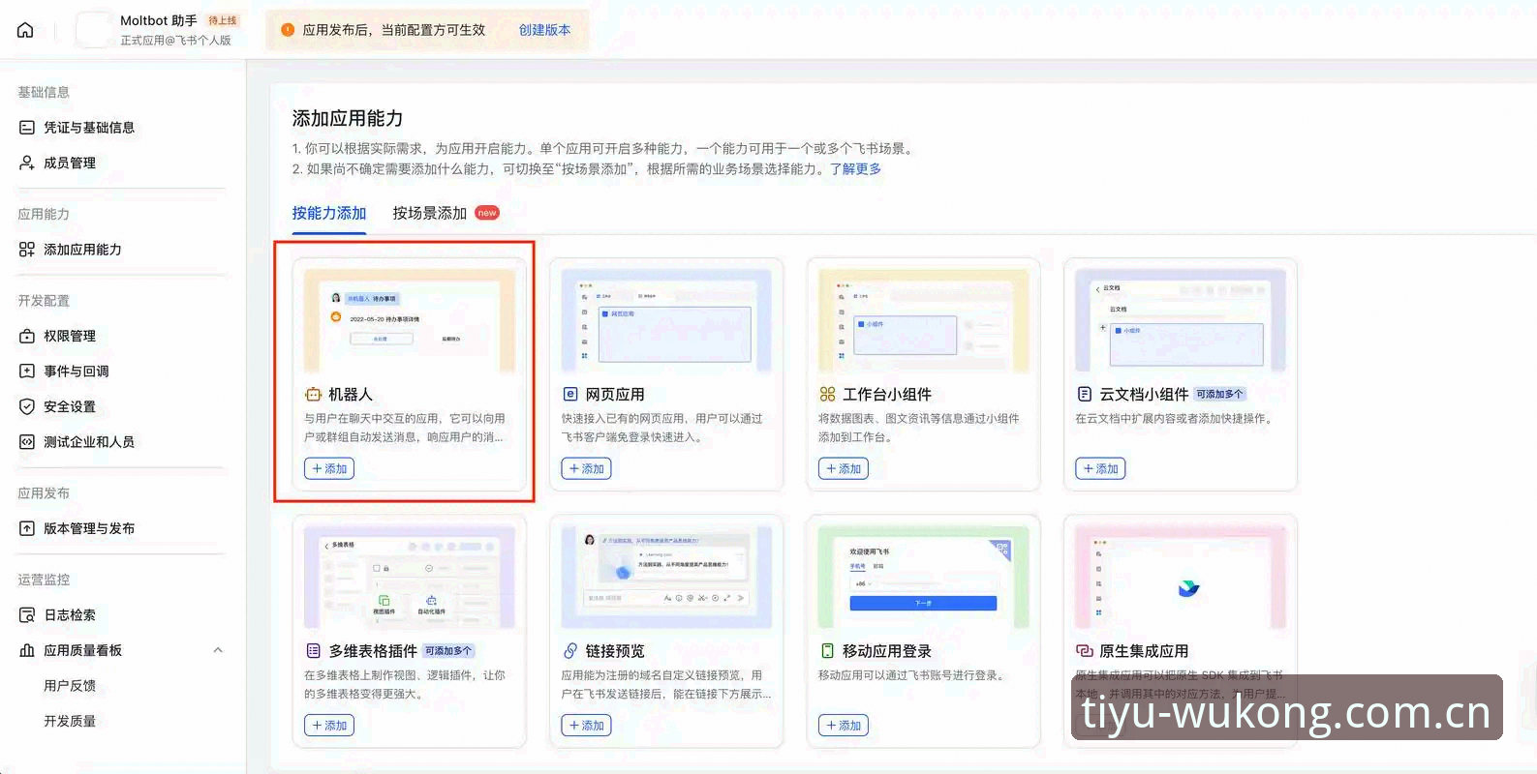The height and width of the screenshot is (774, 1537).
Task: Click the icon beside 网页应用 title
Action: point(570,395)
